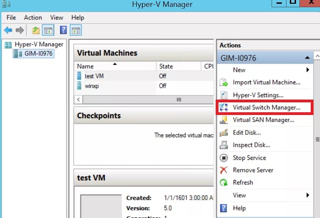Click the Back navigation arrow
This screenshot has height=218, width=320.
(x=8, y=30)
